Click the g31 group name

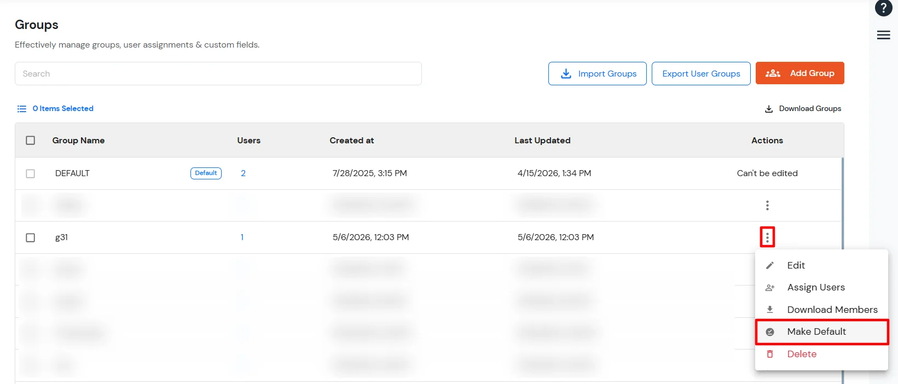click(61, 237)
